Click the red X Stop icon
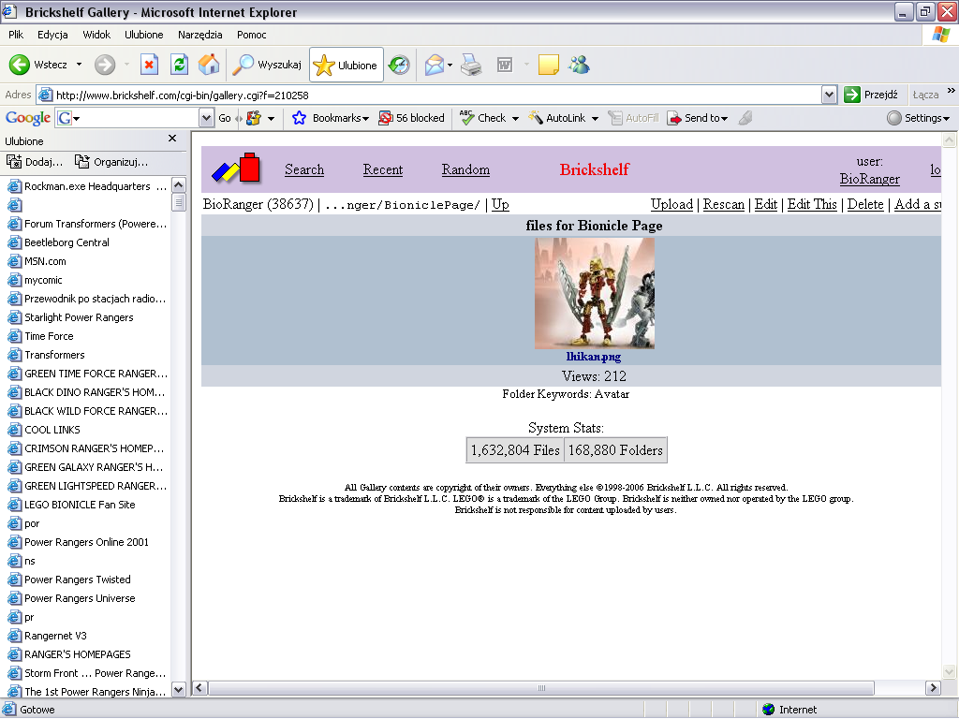The height and width of the screenshot is (719, 959). [149, 65]
